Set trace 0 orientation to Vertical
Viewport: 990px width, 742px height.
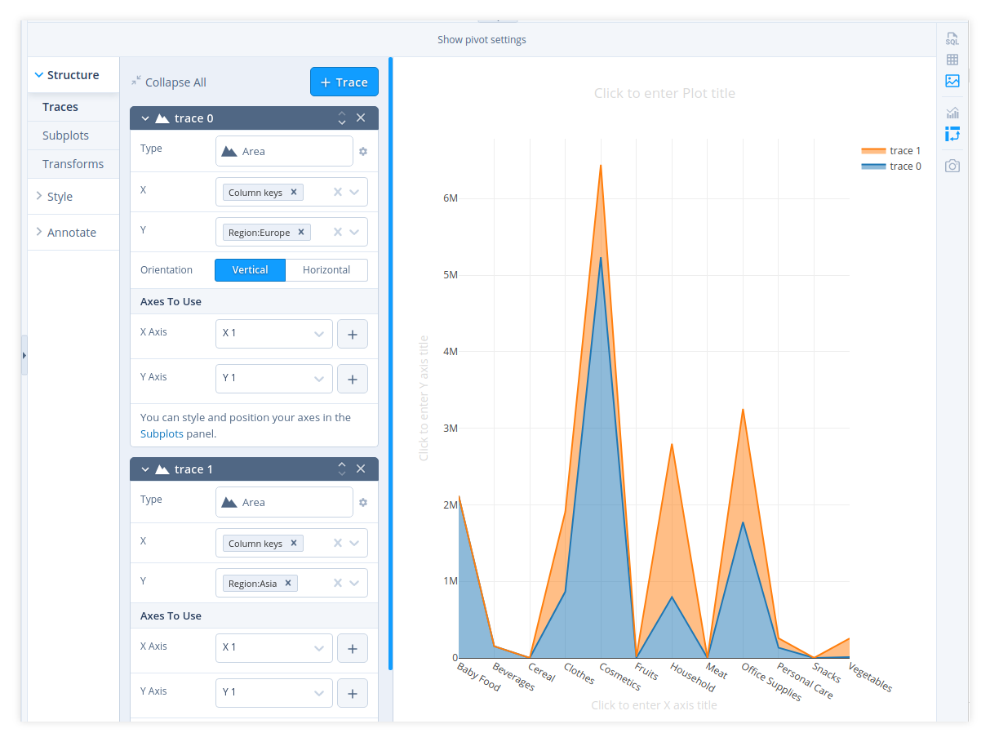250,270
